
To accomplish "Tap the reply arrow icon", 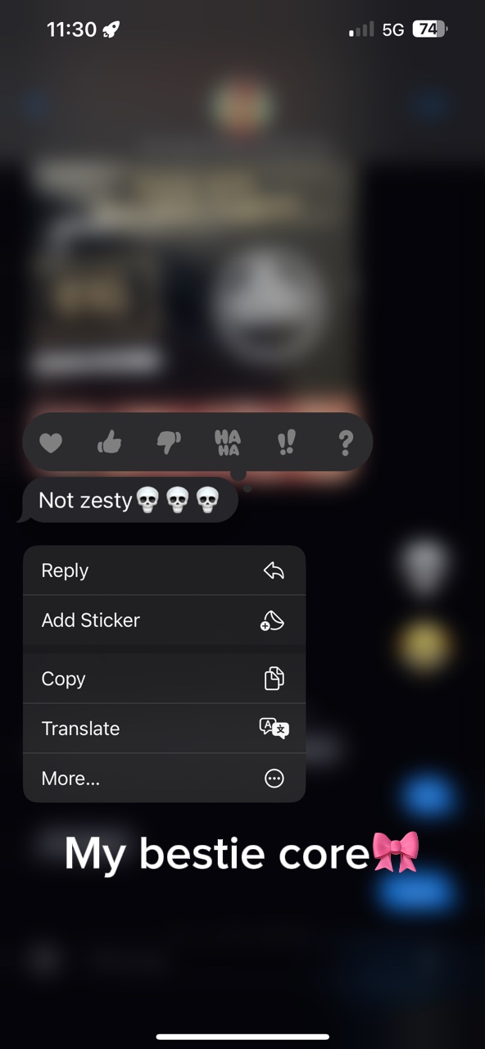I will point(274,571).
